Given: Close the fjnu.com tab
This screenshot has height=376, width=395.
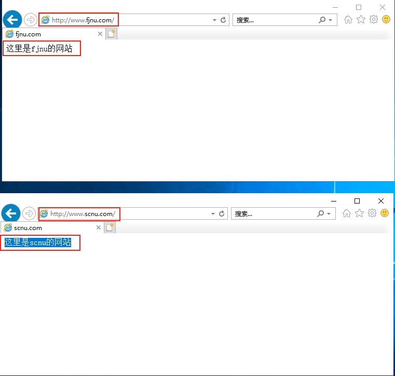Looking at the screenshot, I should 100,34.
